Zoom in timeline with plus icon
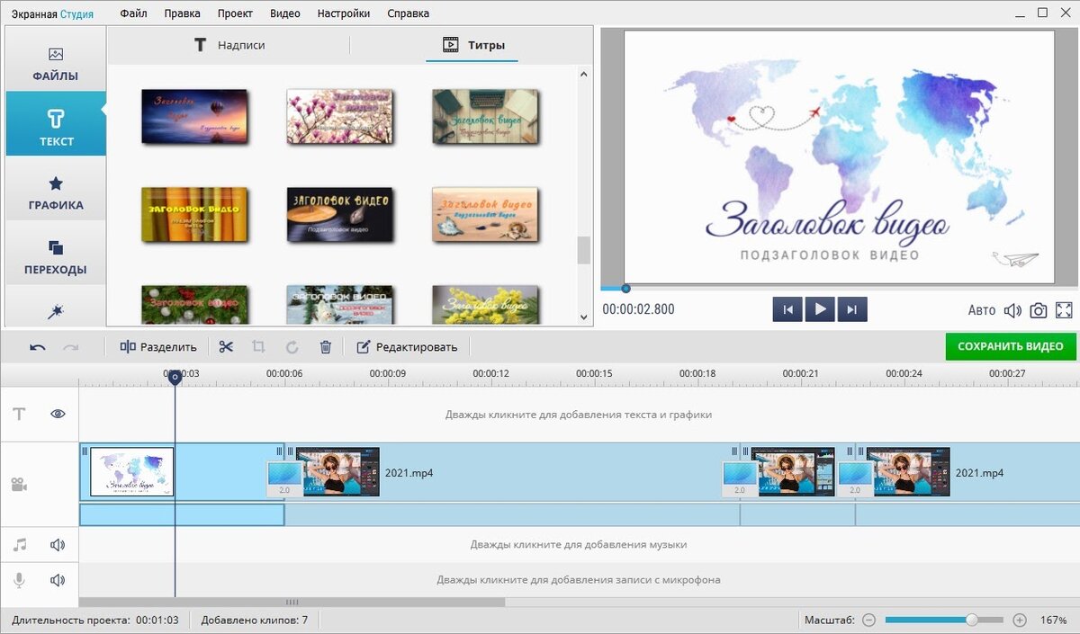The height and width of the screenshot is (634, 1080). [1020, 621]
